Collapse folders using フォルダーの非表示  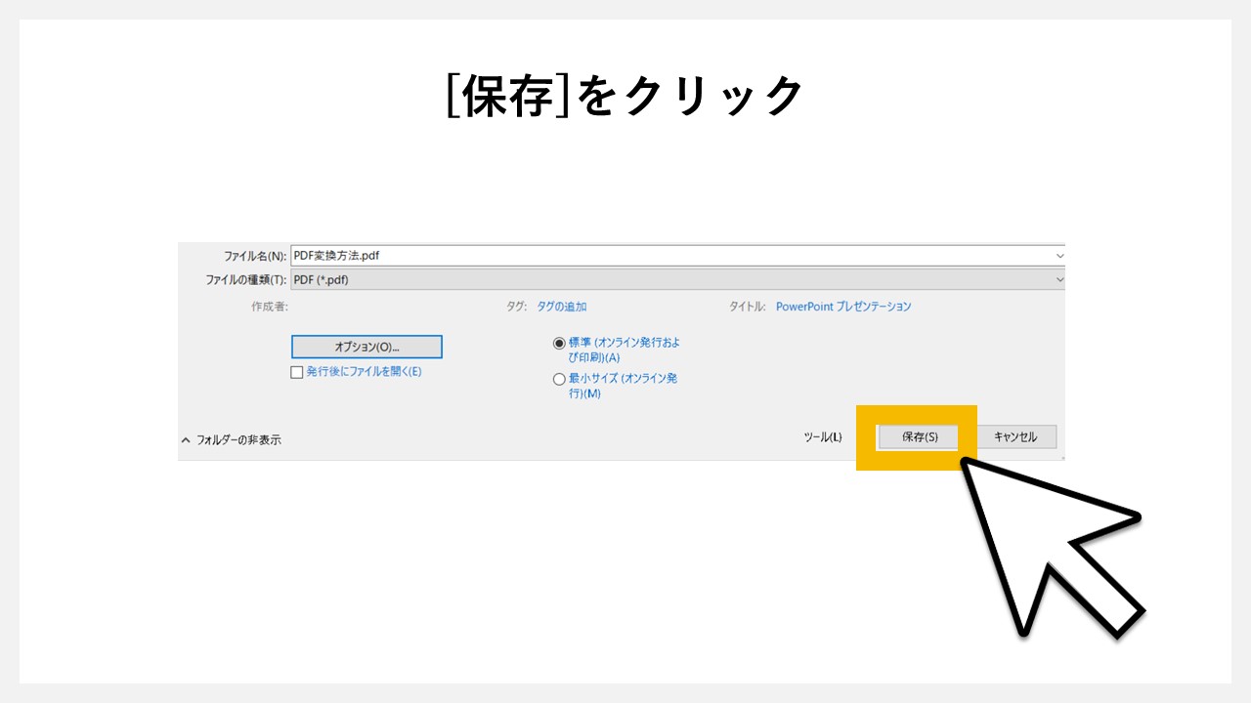237,439
